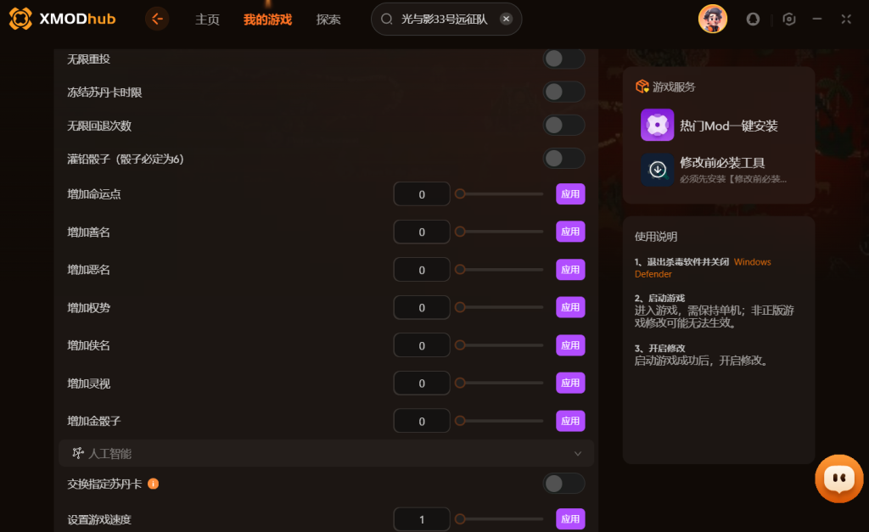Switch to the 探索 tab
The width and height of the screenshot is (869, 532).
(x=328, y=20)
